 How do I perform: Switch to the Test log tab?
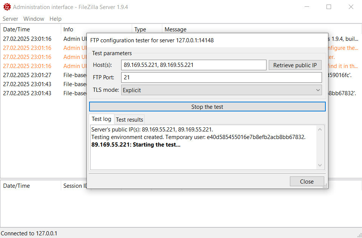click(101, 119)
